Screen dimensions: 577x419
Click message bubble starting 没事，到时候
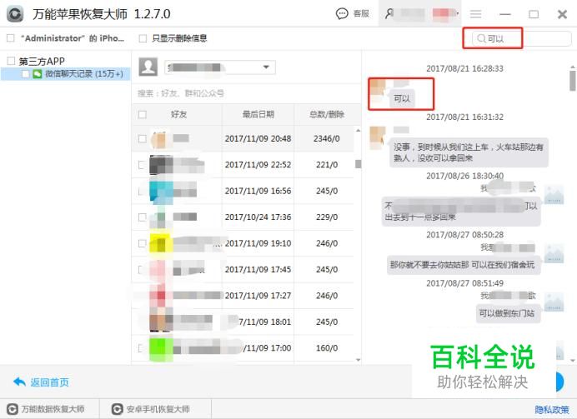[x=469, y=152]
